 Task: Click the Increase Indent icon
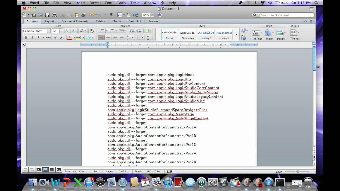[138, 31]
